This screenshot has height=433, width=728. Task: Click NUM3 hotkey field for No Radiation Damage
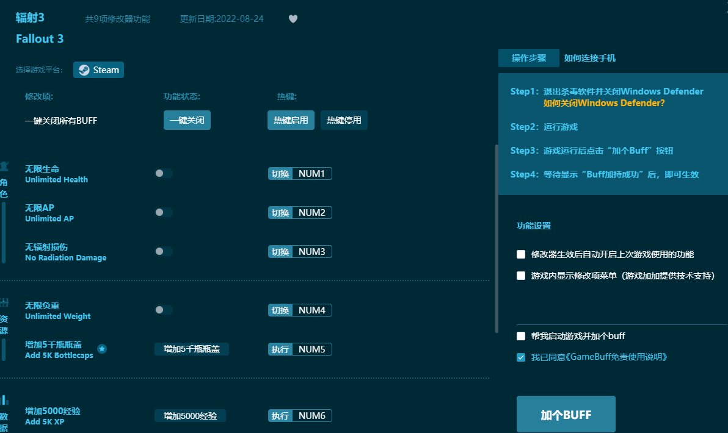pos(311,251)
